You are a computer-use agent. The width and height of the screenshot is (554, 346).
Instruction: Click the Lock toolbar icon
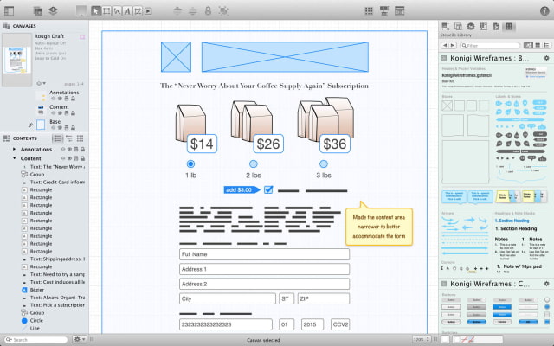pos(208,11)
